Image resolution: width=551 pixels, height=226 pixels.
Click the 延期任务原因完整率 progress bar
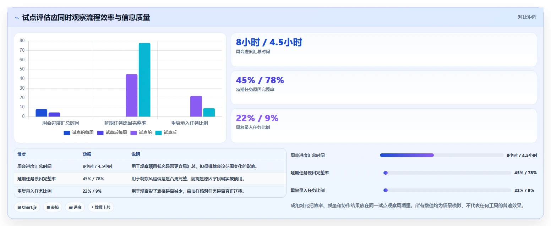point(447,173)
